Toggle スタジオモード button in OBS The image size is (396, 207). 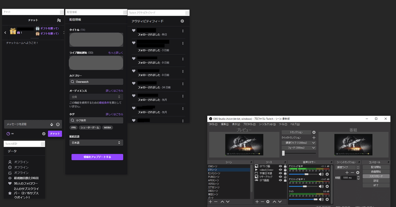[376, 176]
